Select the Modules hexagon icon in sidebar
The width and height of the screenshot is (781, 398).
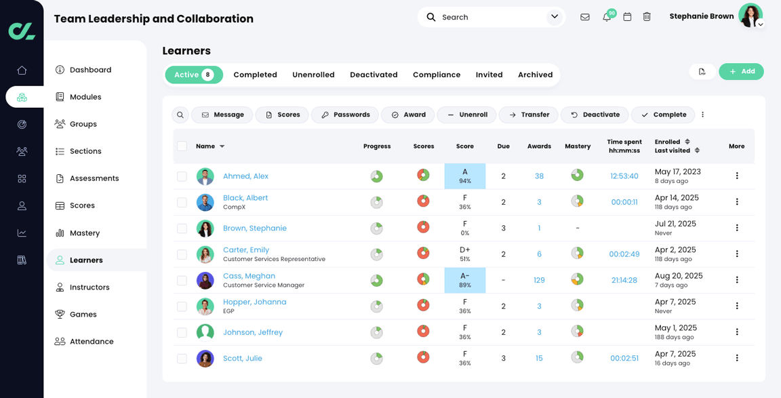(22, 96)
